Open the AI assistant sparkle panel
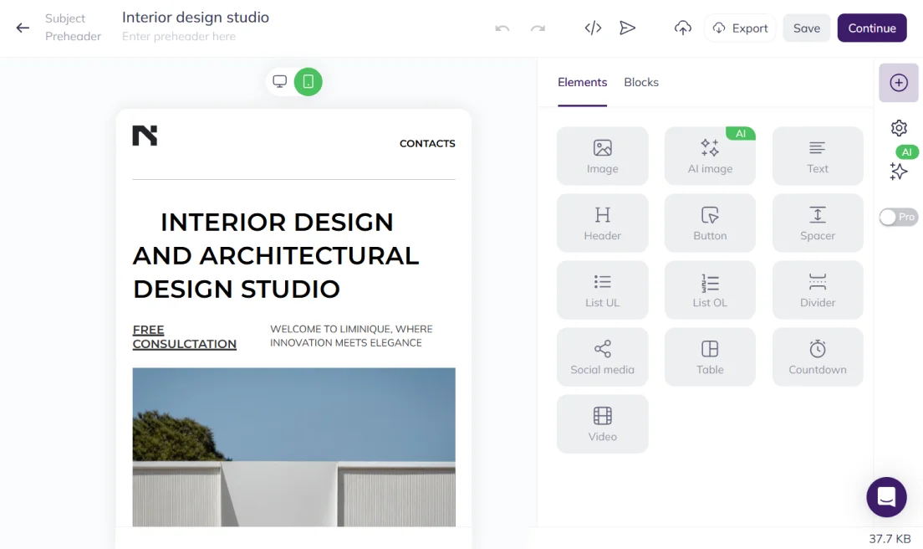This screenshot has width=923, height=549. coord(898,171)
